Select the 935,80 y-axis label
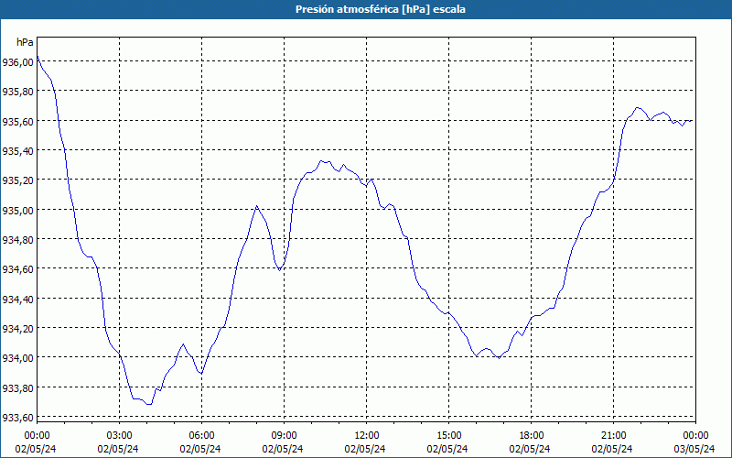 [x=17, y=92]
